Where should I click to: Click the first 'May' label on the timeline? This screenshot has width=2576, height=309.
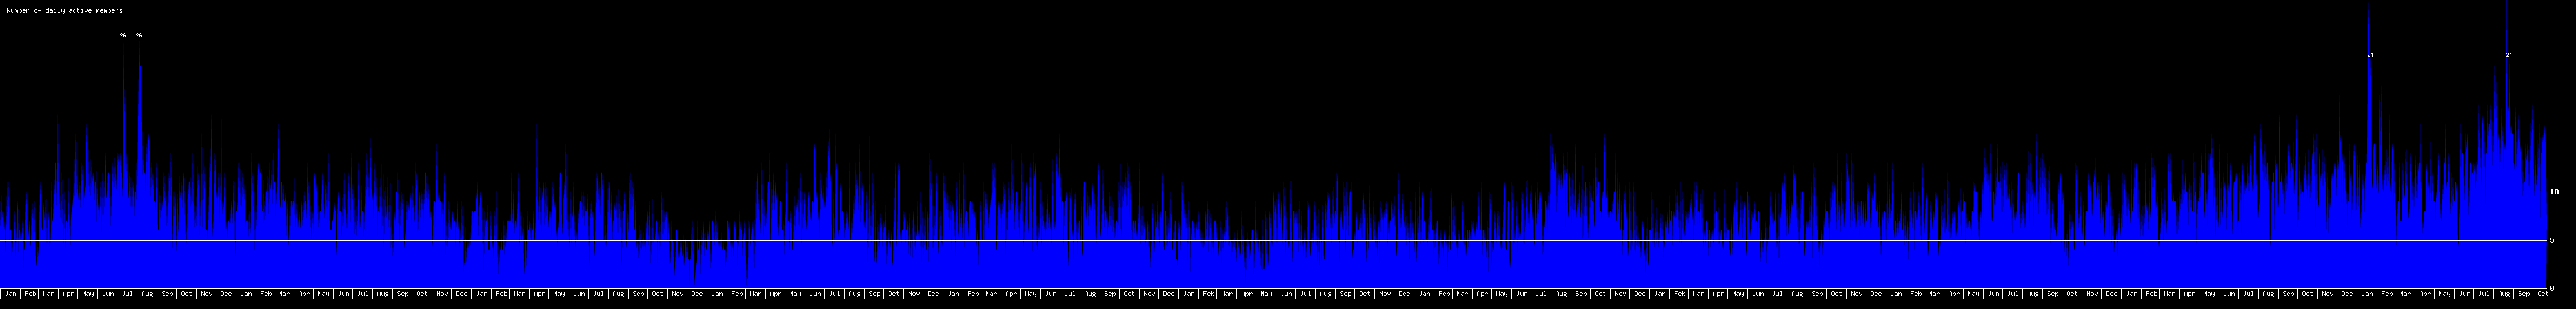tap(88, 294)
